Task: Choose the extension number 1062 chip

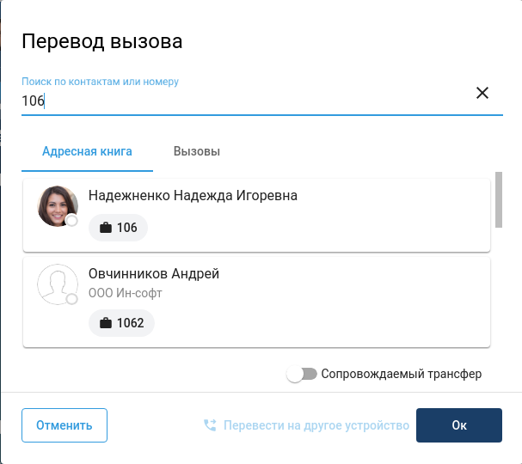Action: point(122,323)
